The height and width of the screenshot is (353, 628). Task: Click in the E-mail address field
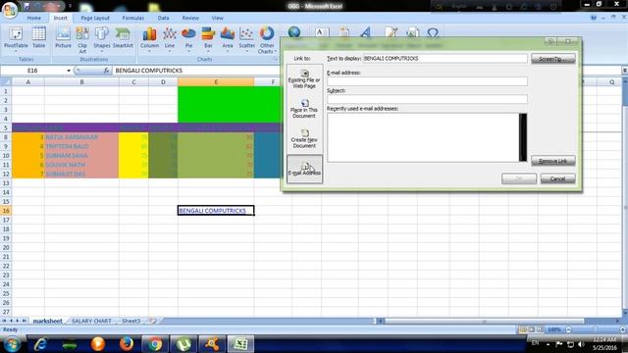click(427, 81)
